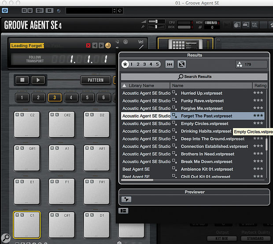The height and width of the screenshot is (244, 273).
Task: Click the rescan/refresh results icon
Action: 181,64
